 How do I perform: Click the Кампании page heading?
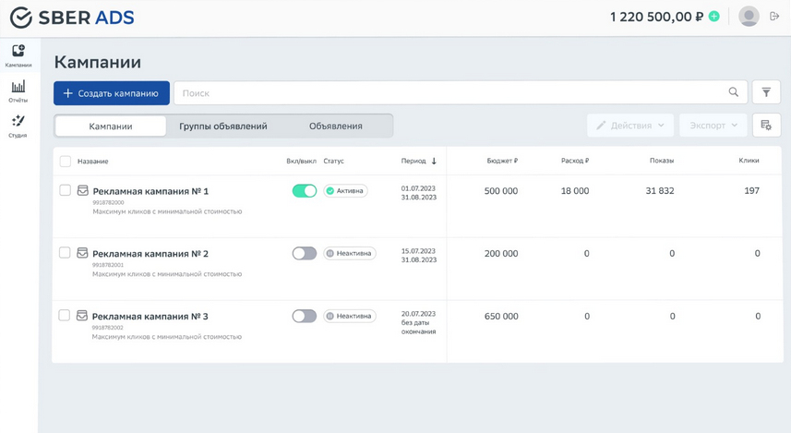coord(97,62)
